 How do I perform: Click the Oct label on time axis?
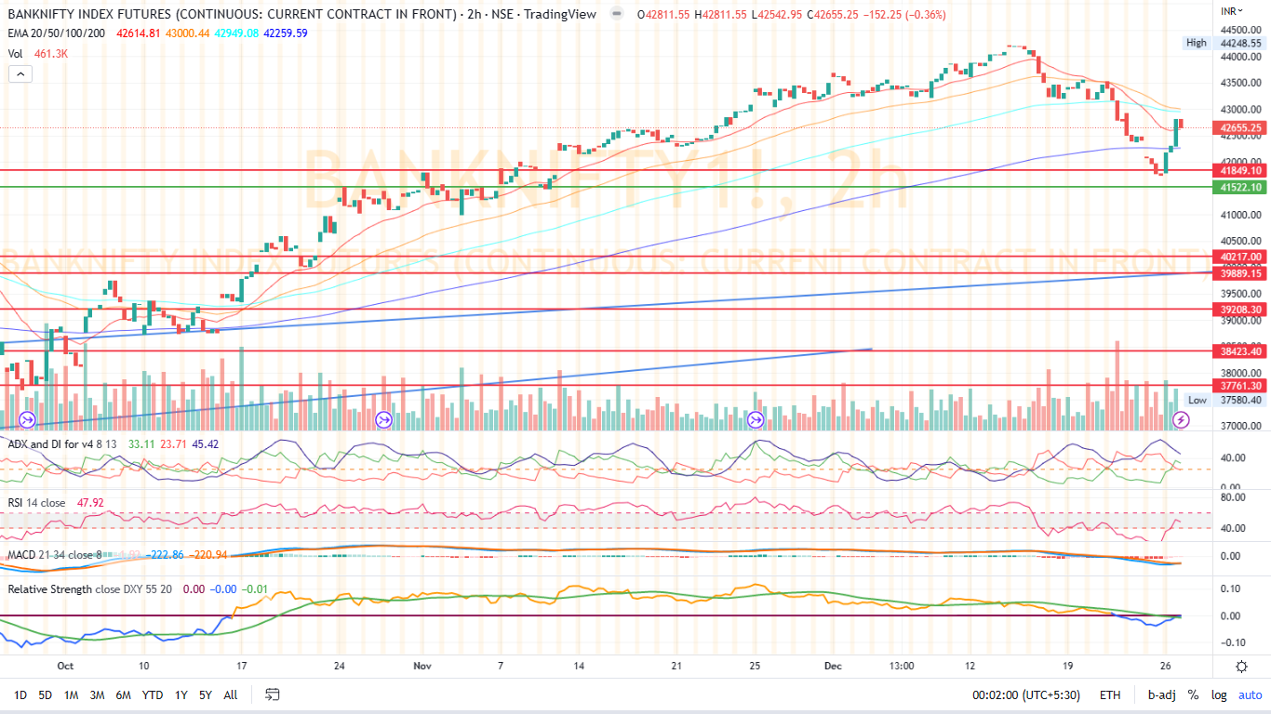(65, 666)
